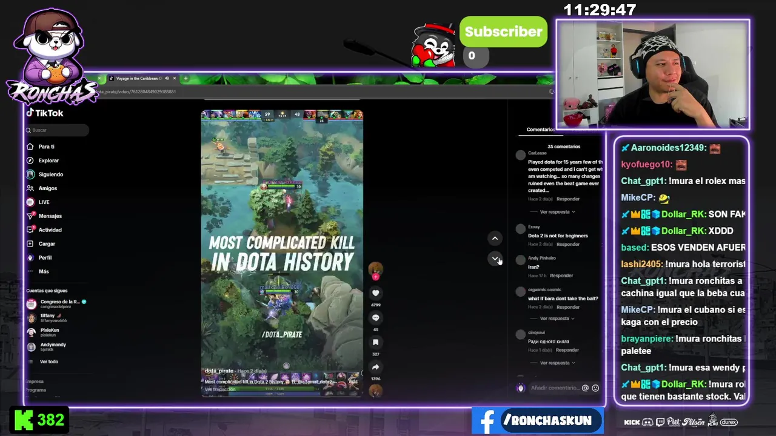Click the Programa footer link
This screenshot has height=436, width=776.
36,390
